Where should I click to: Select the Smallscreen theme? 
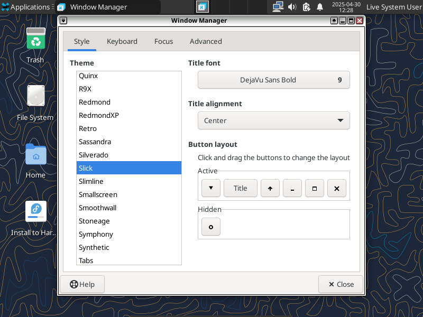(x=129, y=194)
